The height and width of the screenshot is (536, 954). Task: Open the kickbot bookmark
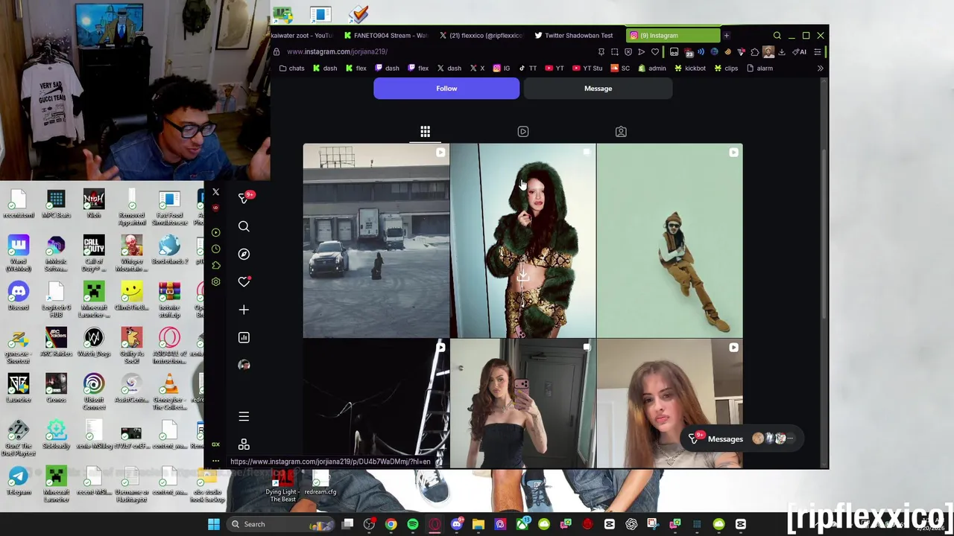pyautogui.click(x=689, y=68)
